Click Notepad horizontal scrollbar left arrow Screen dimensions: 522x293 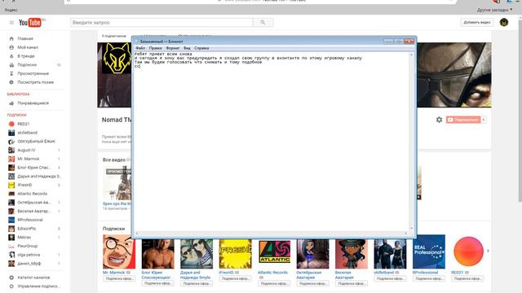pos(137,234)
